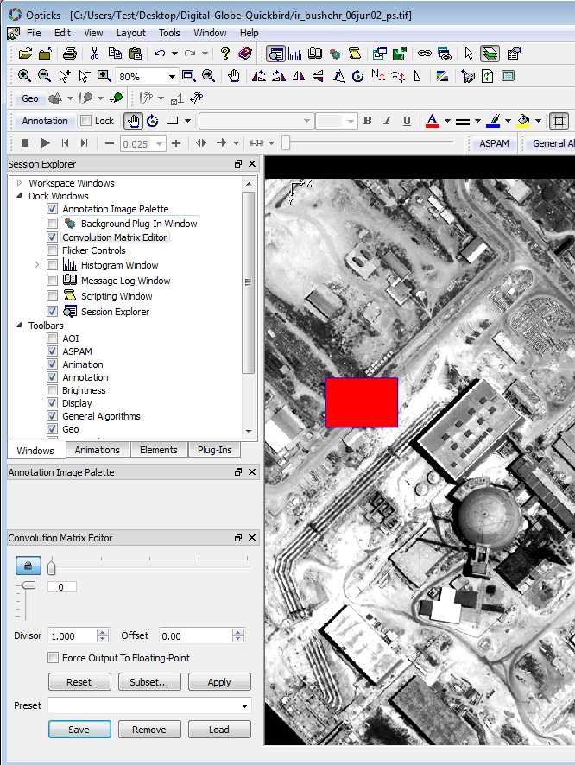The width and height of the screenshot is (575, 765).
Task: Click the Divisor value input field
Action: click(72, 636)
